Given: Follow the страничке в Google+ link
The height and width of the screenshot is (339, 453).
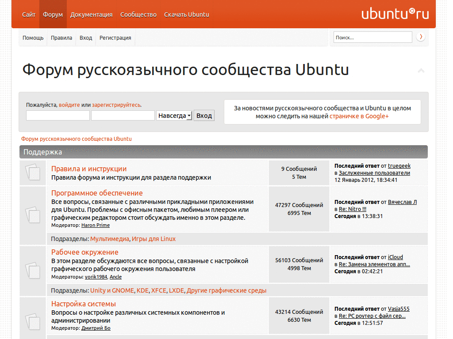Looking at the screenshot, I should pyautogui.click(x=358, y=116).
